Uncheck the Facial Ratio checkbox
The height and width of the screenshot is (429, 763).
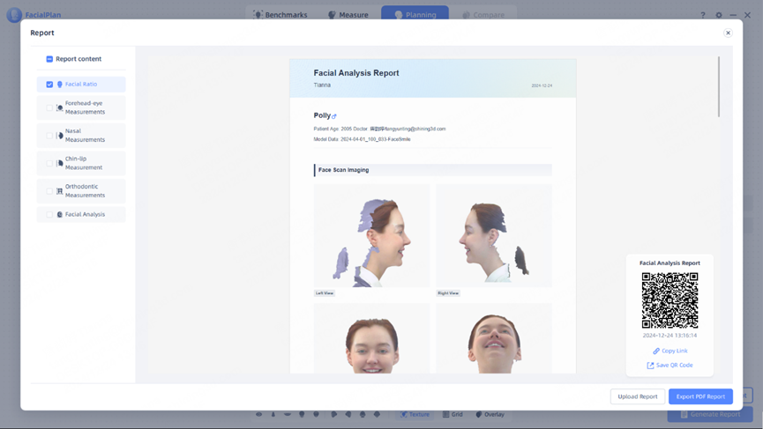pos(49,84)
